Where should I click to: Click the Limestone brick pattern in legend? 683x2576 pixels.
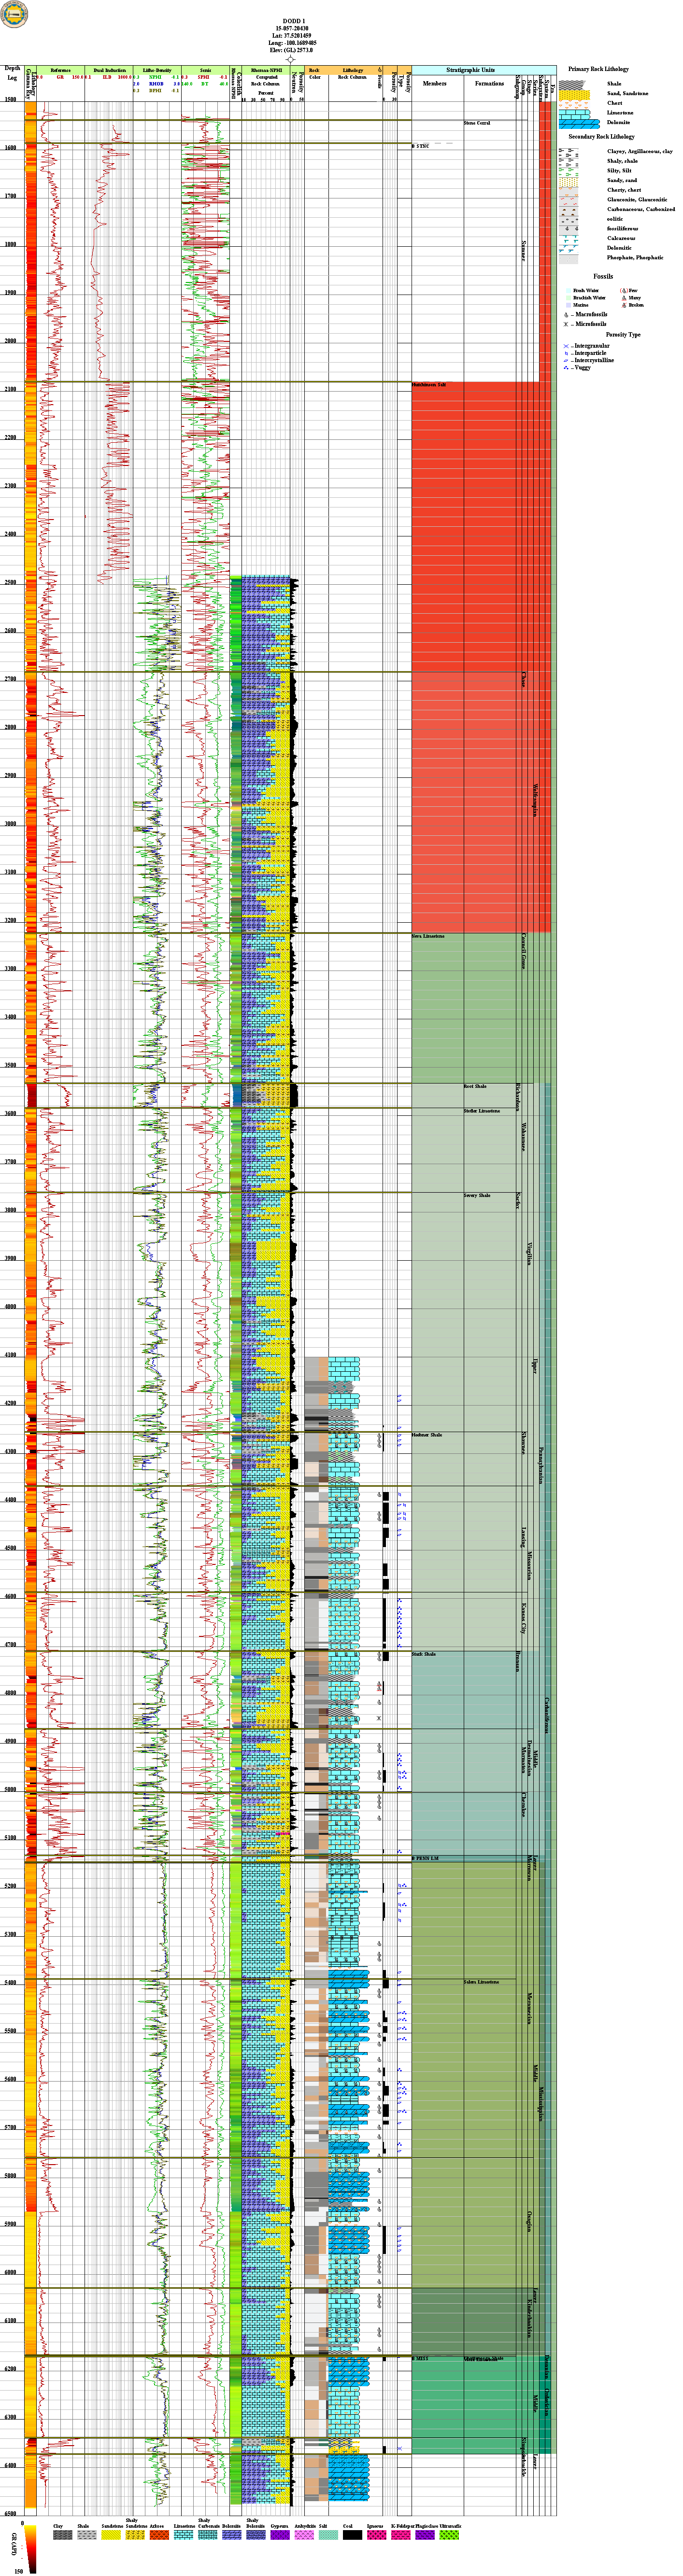(573, 113)
